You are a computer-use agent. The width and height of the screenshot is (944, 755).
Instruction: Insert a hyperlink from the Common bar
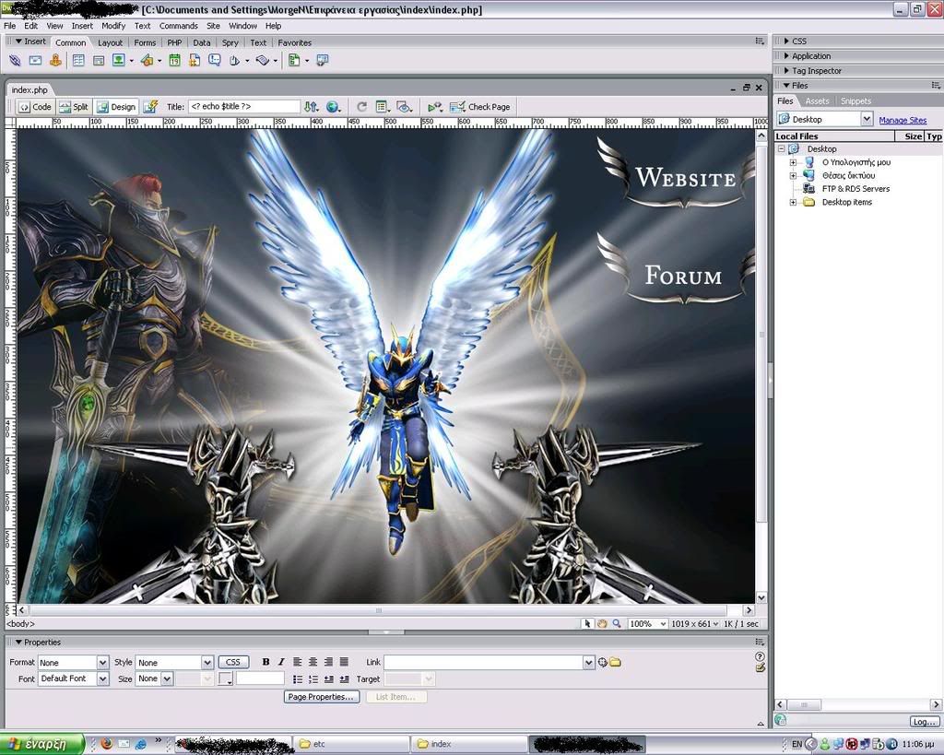pyautogui.click(x=15, y=60)
